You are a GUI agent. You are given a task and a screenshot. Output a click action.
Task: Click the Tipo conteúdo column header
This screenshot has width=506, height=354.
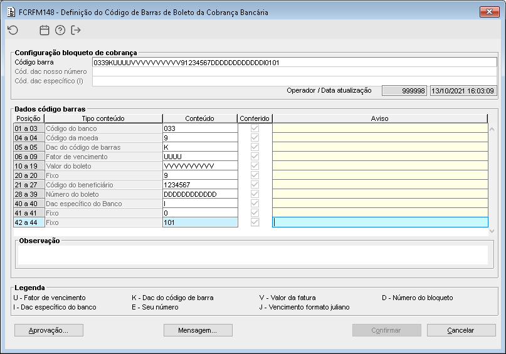click(103, 118)
